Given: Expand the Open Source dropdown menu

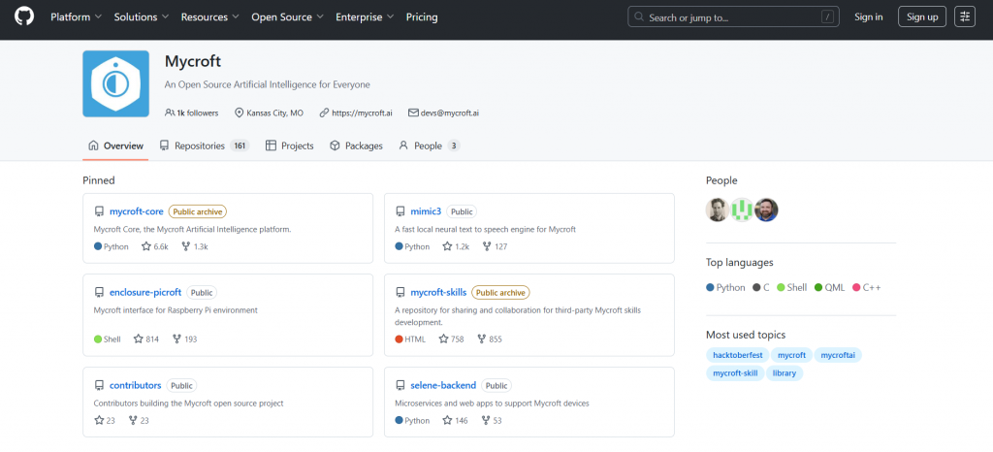Looking at the screenshot, I should point(287,17).
